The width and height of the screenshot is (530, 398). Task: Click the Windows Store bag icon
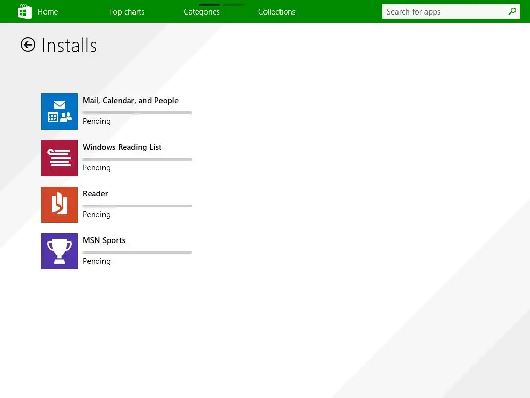click(24, 11)
